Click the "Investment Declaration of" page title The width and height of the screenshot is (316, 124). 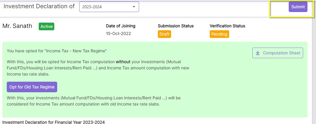click(x=39, y=6)
